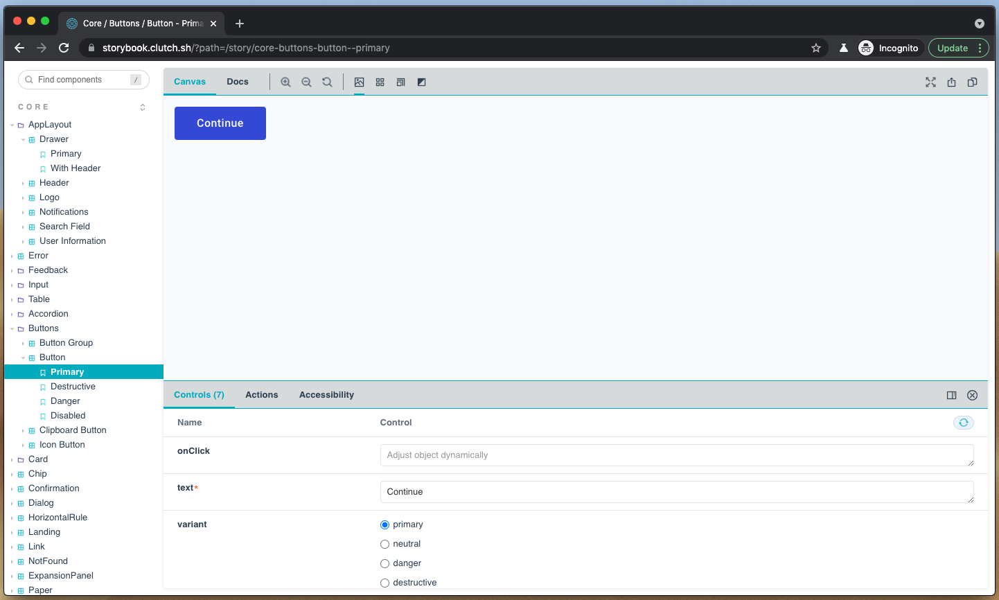Click the Chrome Update button
Viewport: 999px width, 600px height.
click(953, 48)
